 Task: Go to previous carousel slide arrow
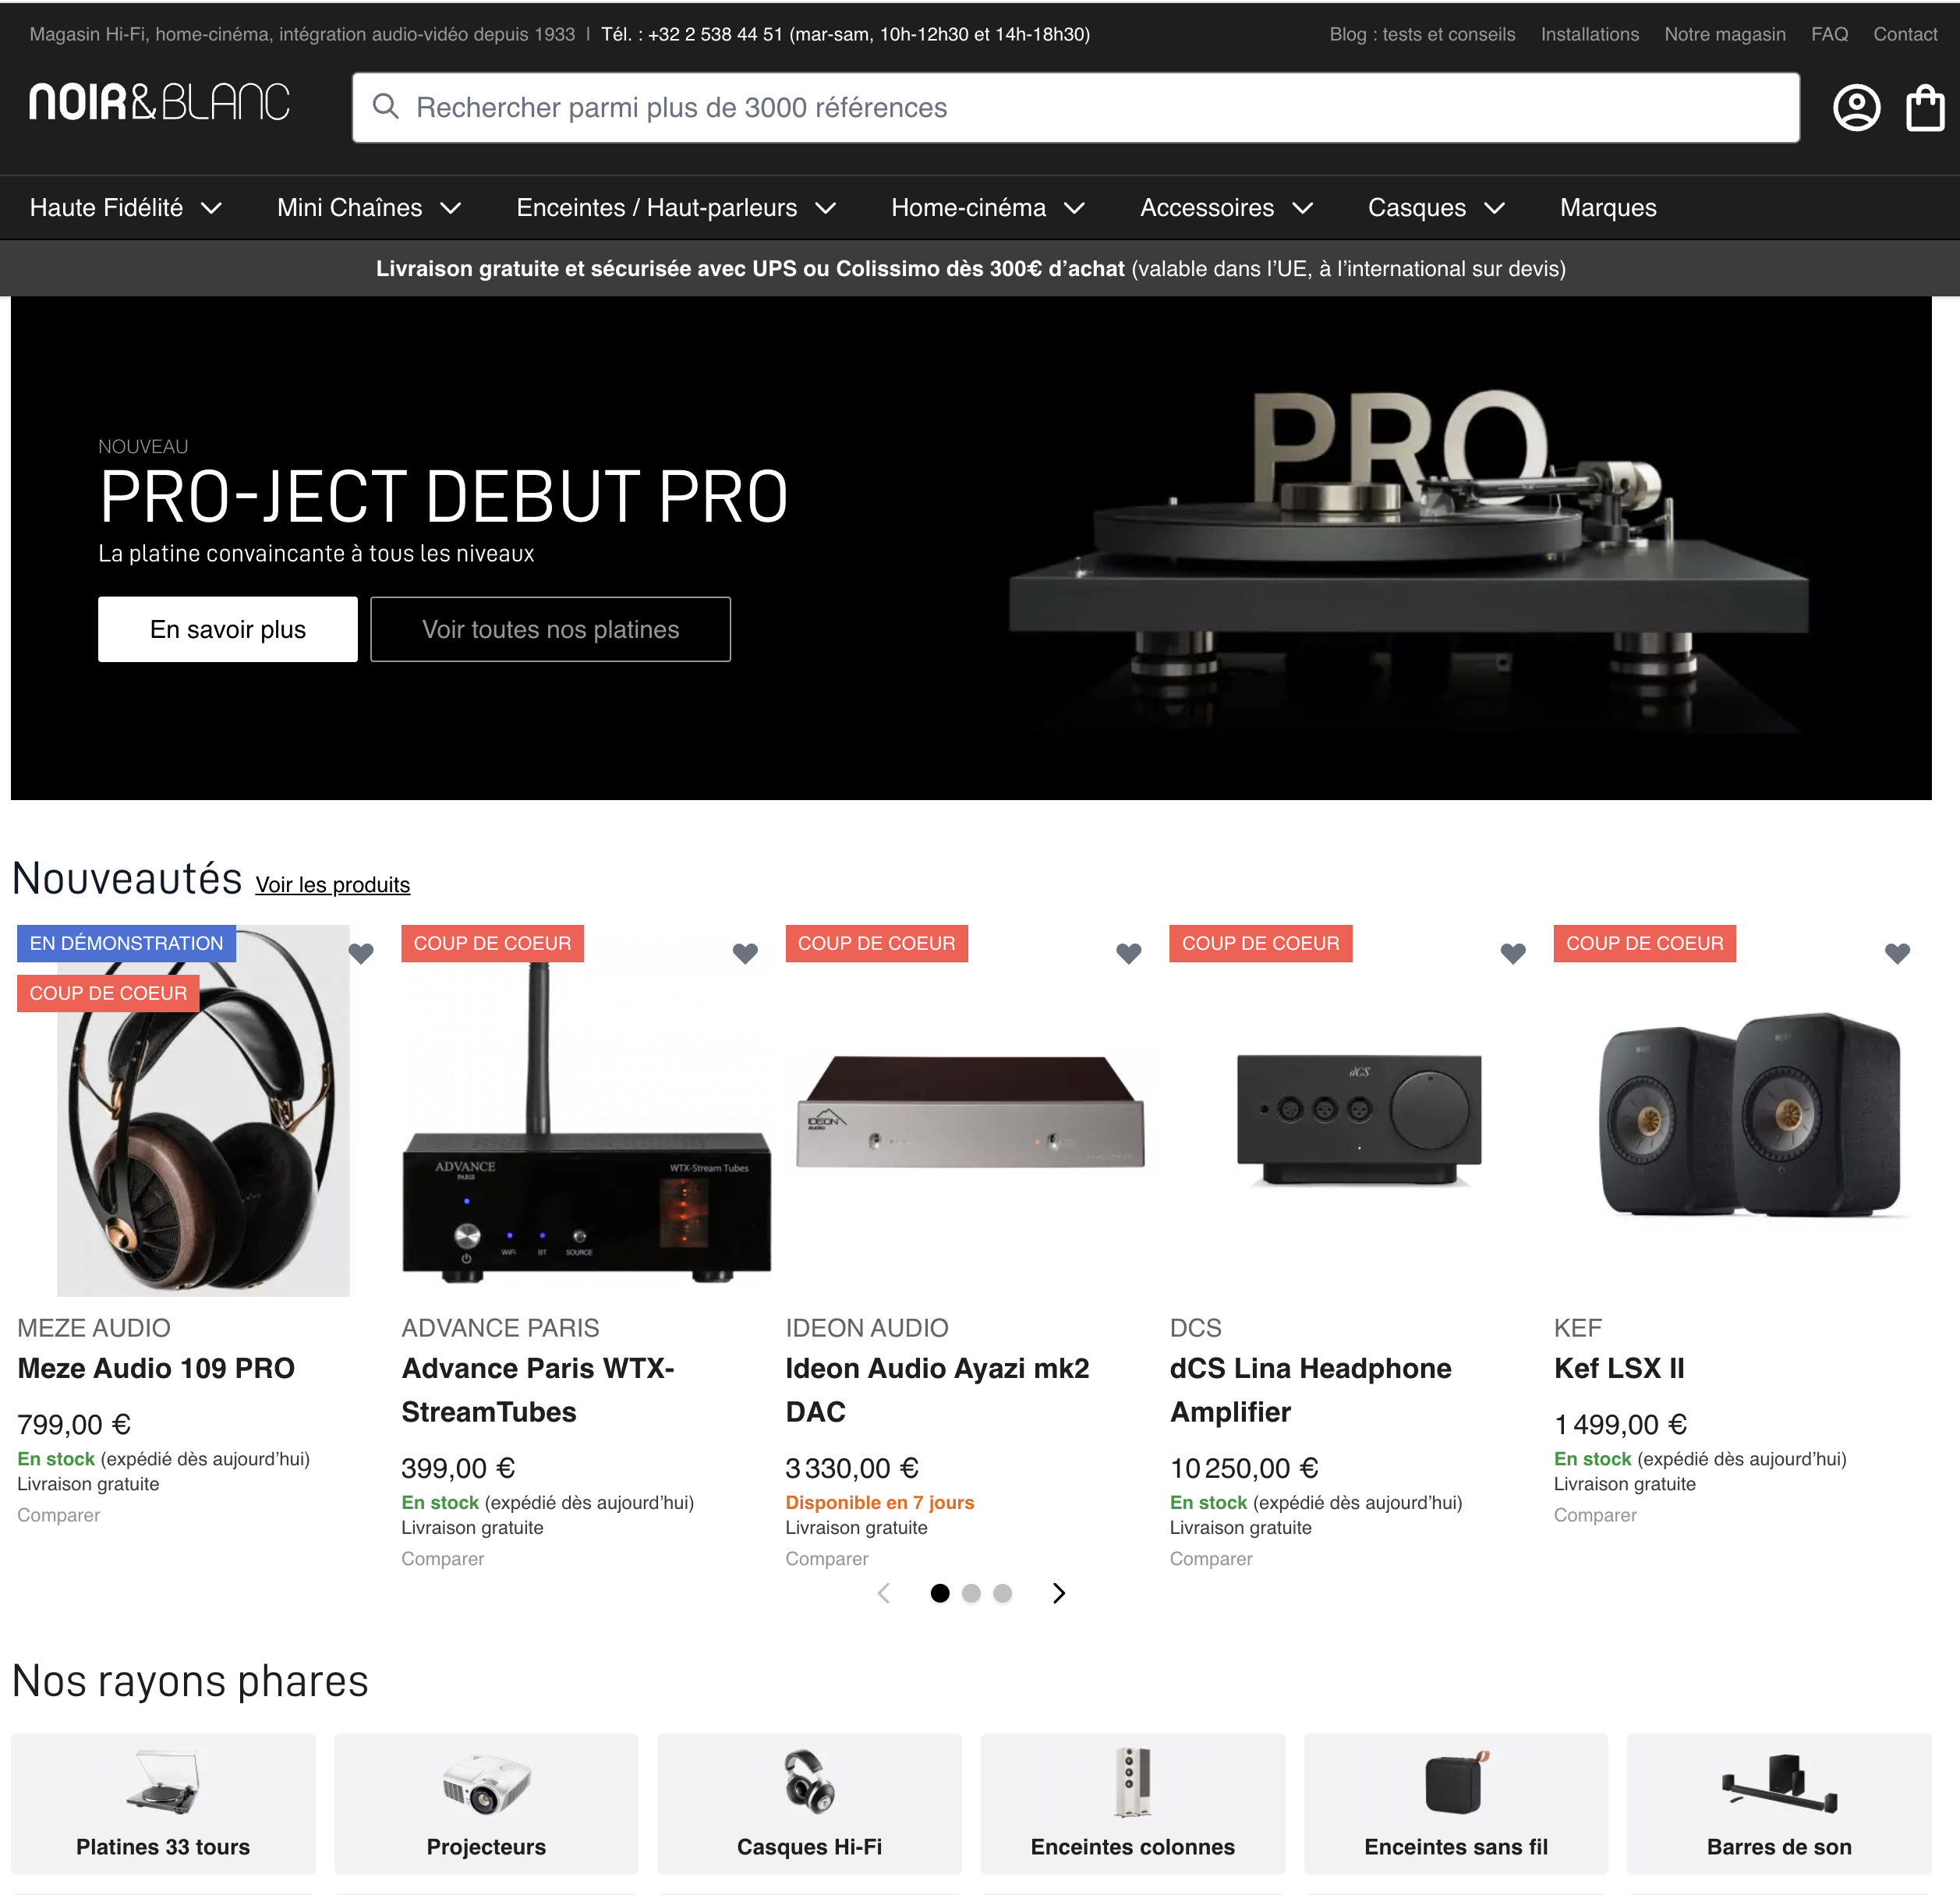[x=884, y=1593]
